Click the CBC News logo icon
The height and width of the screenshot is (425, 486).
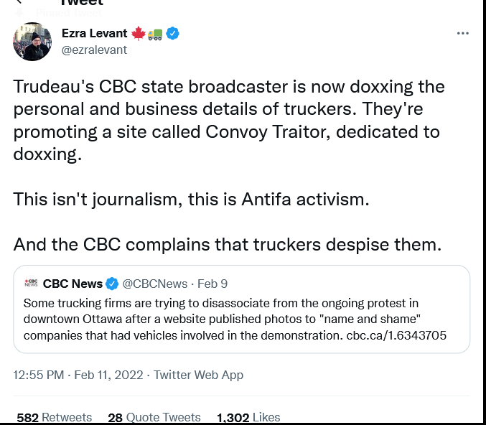pyautogui.click(x=31, y=284)
